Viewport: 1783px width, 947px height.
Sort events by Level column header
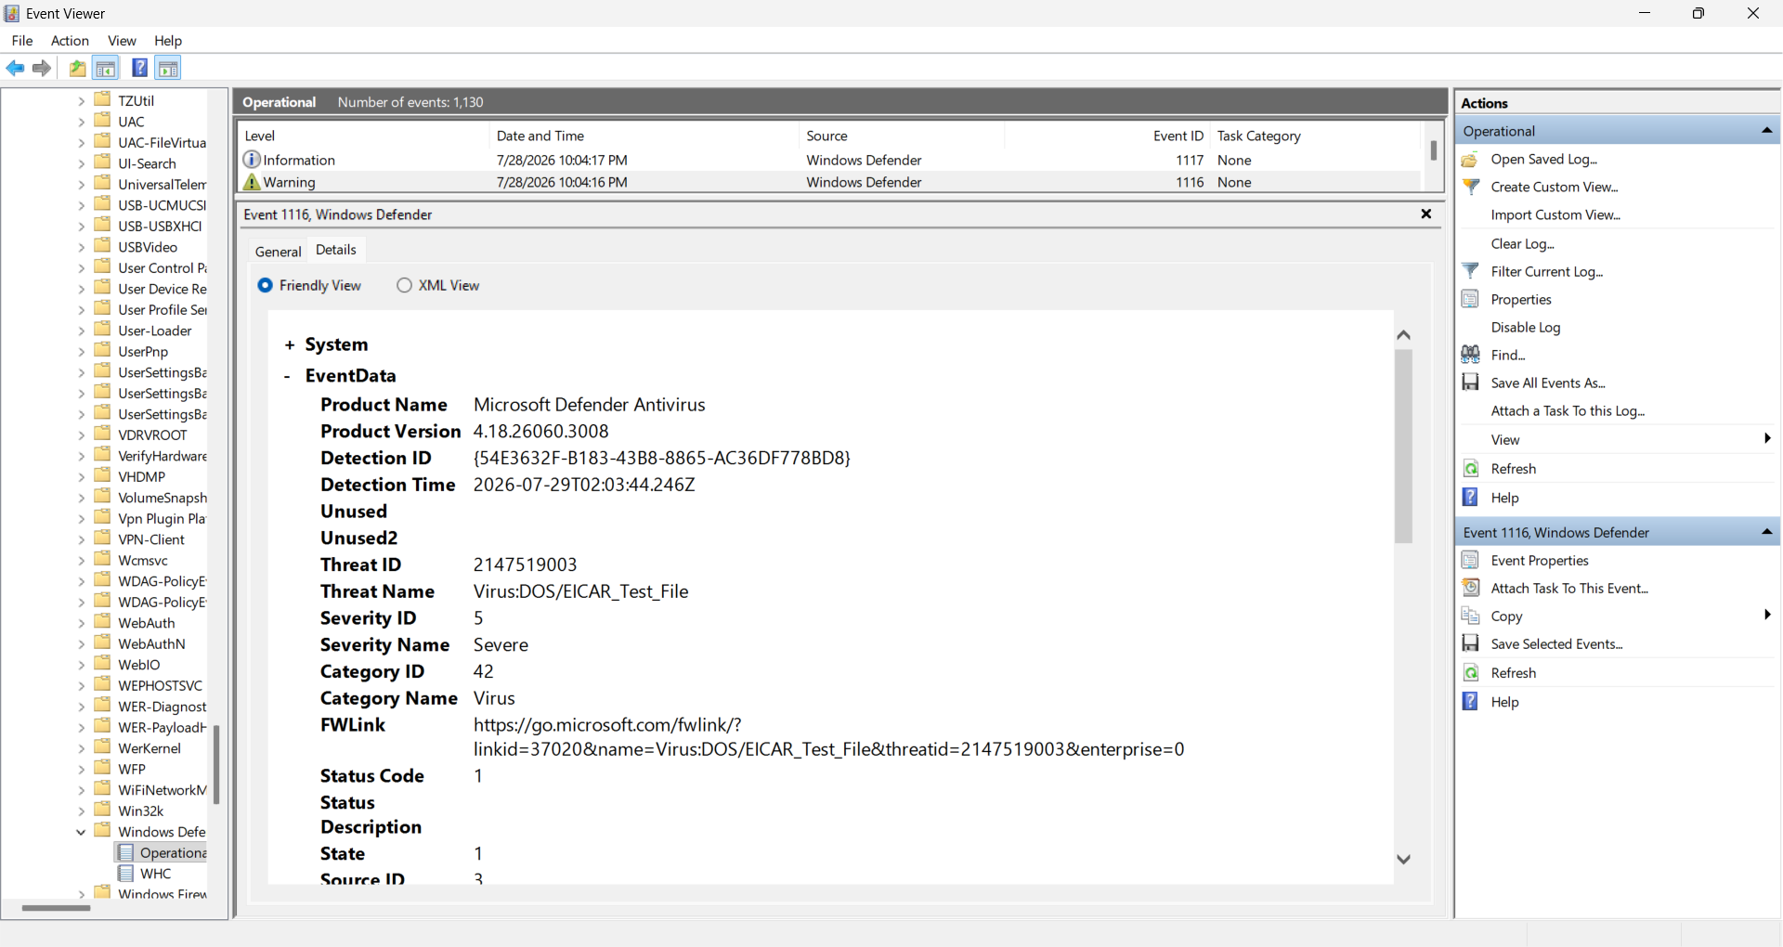point(365,136)
